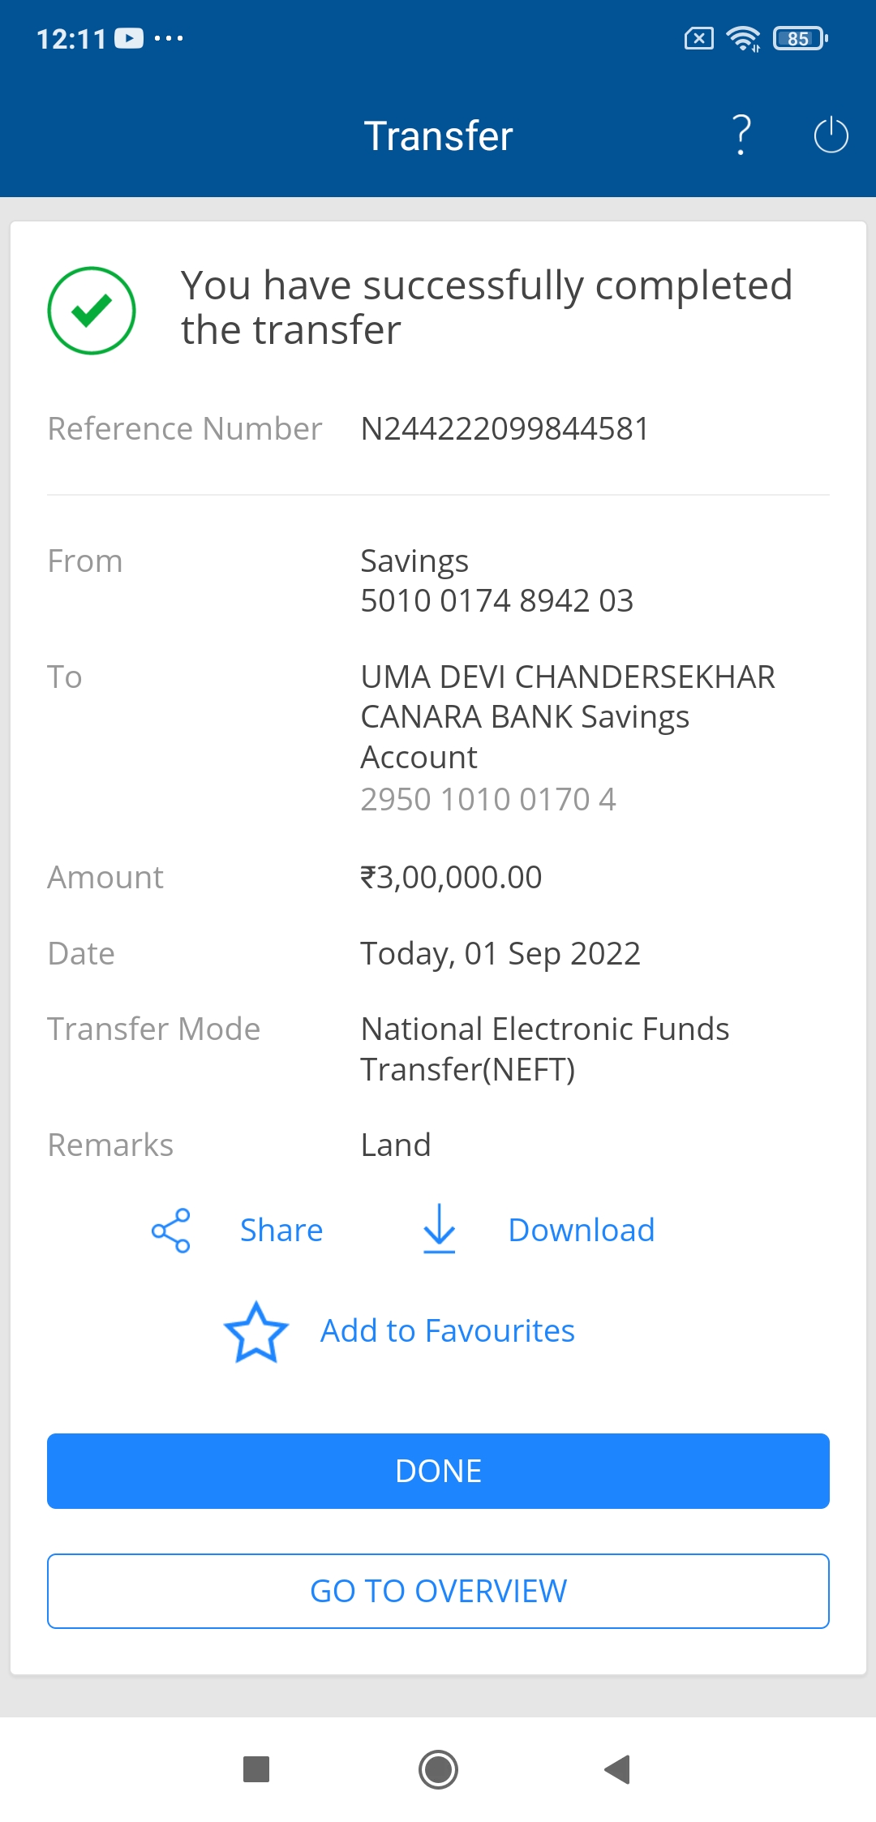Tap the battery indicator in status bar

pos(800,38)
